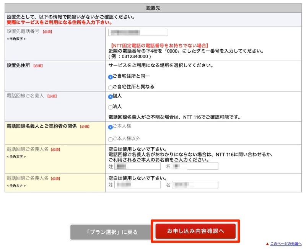Select ご自宅住所と同一 radio button
The width and height of the screenshot is (306, 249).
(x=110, y=77)
